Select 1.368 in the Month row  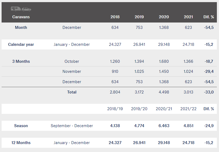click(164, 27)
